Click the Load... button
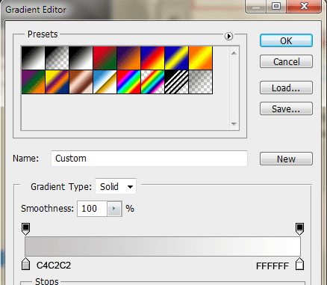 tap(286, 88)
